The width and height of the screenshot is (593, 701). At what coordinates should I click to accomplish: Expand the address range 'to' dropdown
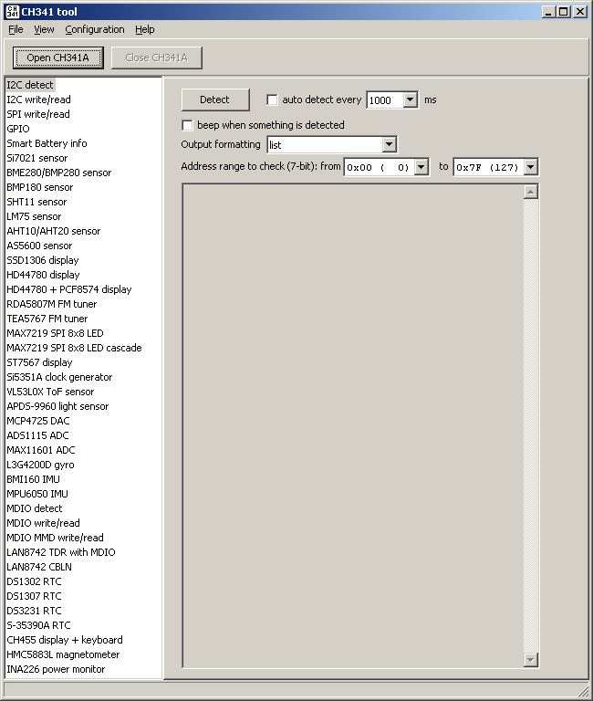[x=530, y=167]
